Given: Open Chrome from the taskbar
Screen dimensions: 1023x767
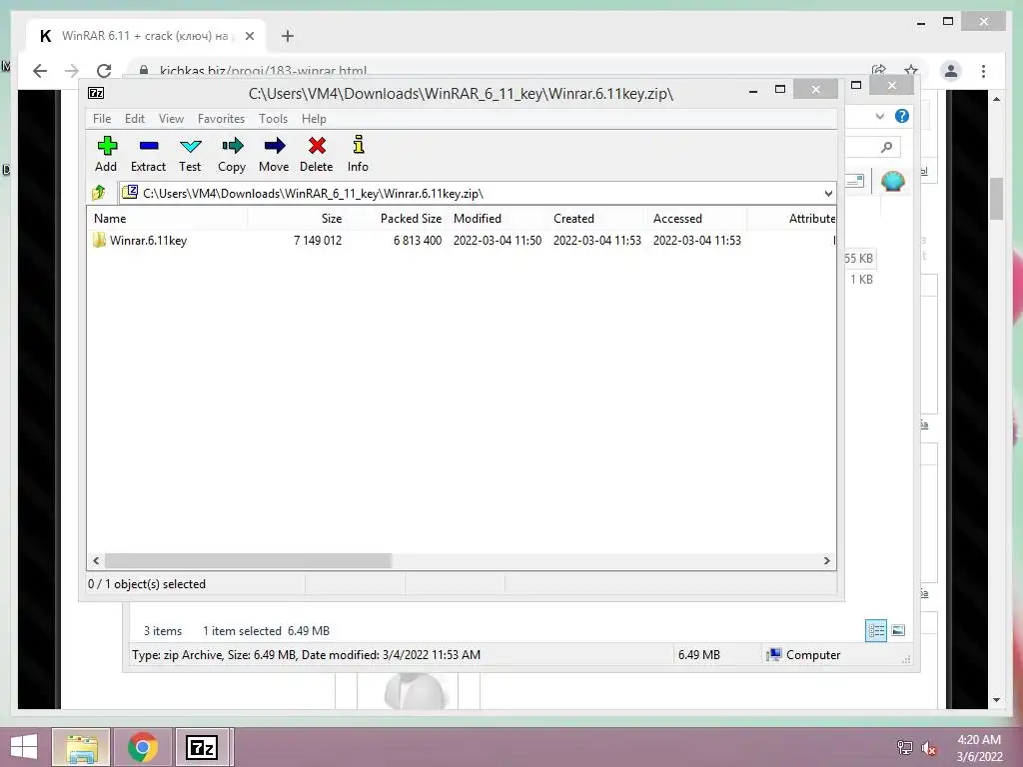Looking at the screenshot, I should coord(142,747).
